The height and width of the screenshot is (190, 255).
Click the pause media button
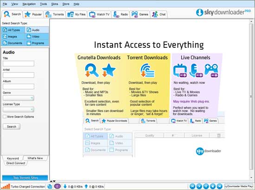click(x=206, y=186)
